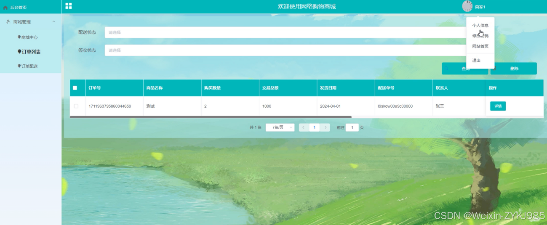Collapse the 商城管理 menu chevron
Viewport: 547px width, 225px height.
(x=53, y=21)
